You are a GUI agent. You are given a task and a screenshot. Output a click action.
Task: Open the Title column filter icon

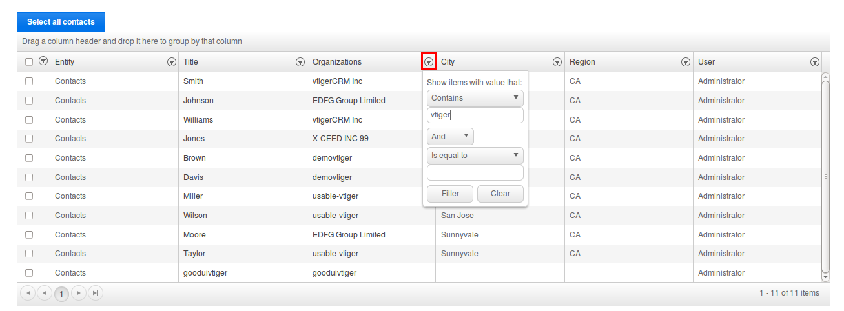coord(300,62)
